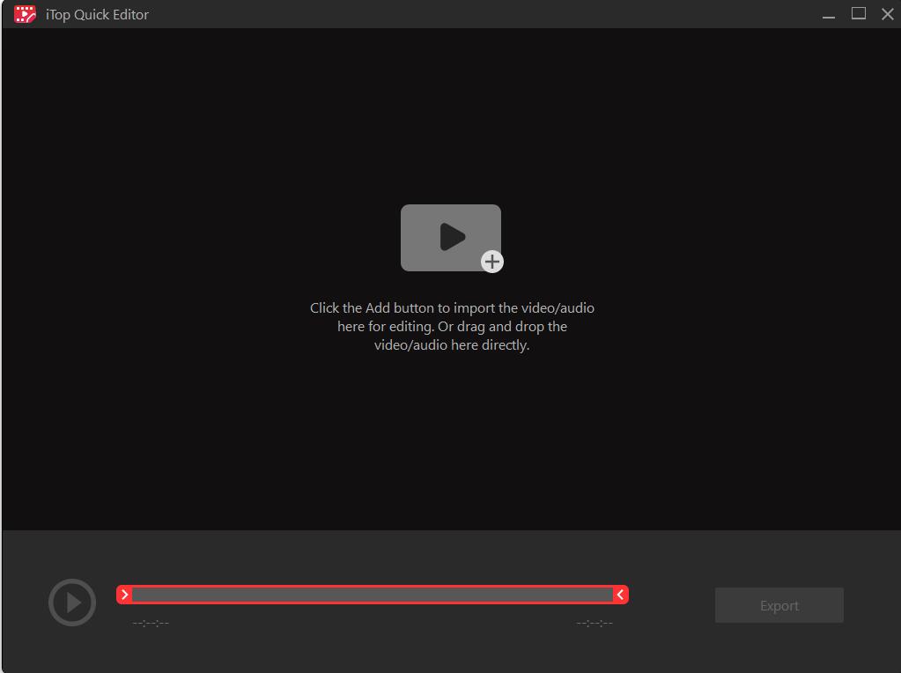
Task: Click the right red trim handle
Action: pos(620,595)
